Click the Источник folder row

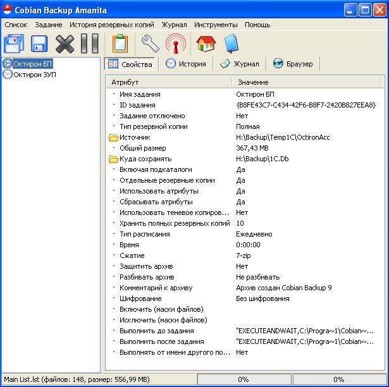coord(135,137)
